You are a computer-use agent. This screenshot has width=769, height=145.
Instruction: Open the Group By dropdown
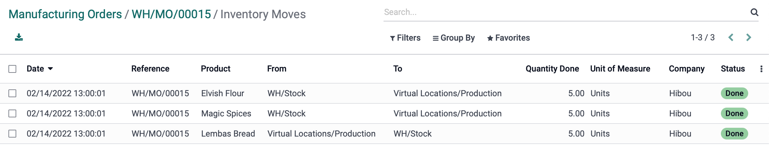454,38
